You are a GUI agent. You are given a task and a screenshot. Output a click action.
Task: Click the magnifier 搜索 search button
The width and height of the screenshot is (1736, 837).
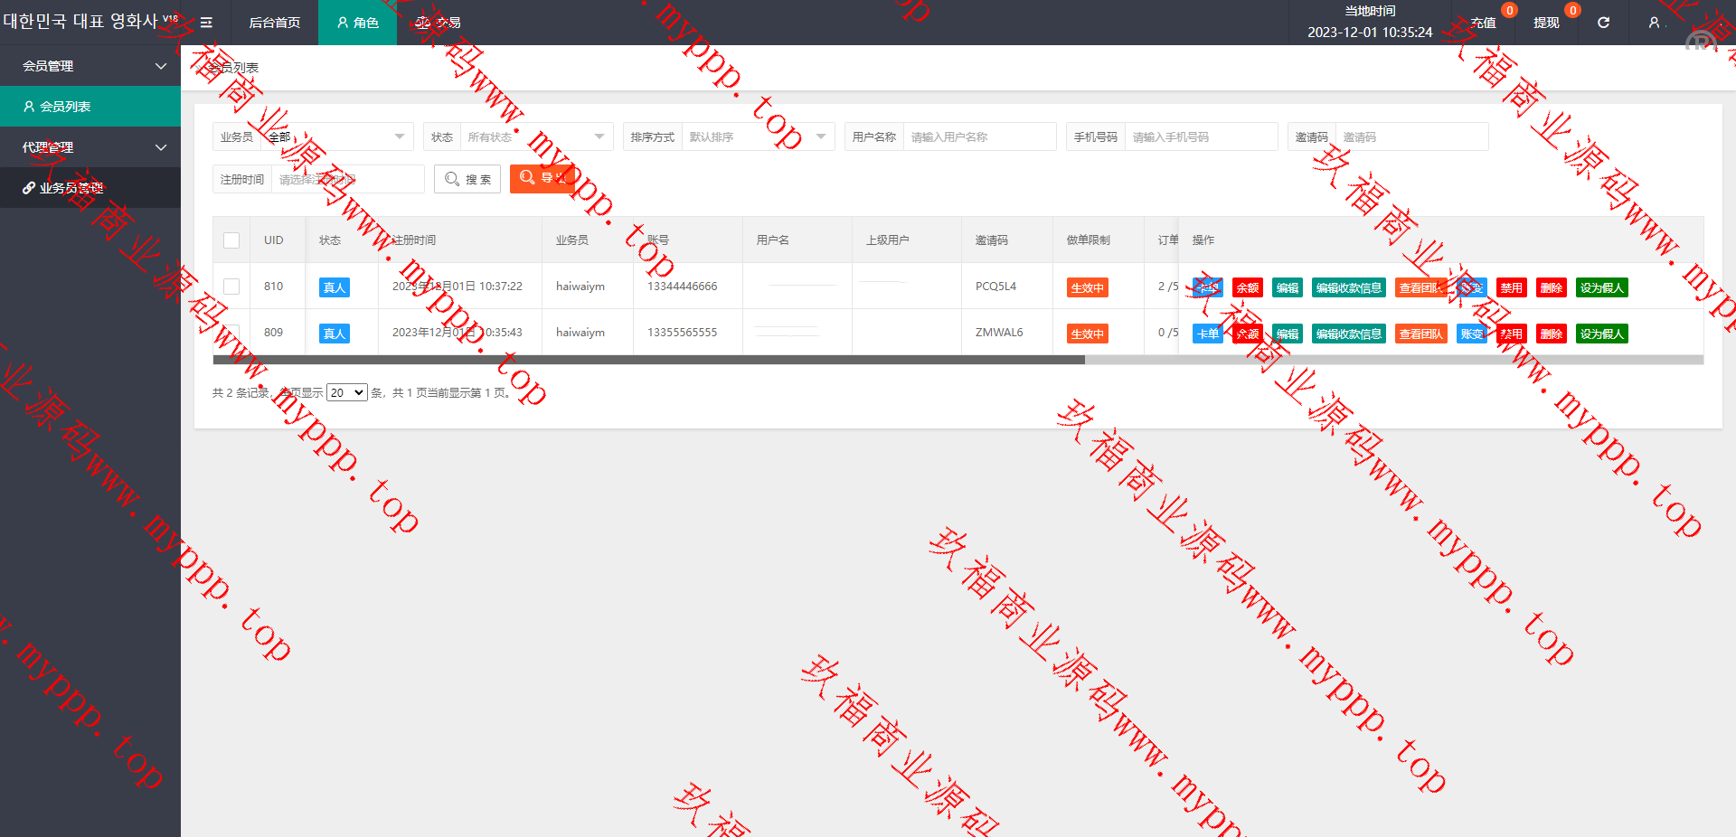coord(467,179)
